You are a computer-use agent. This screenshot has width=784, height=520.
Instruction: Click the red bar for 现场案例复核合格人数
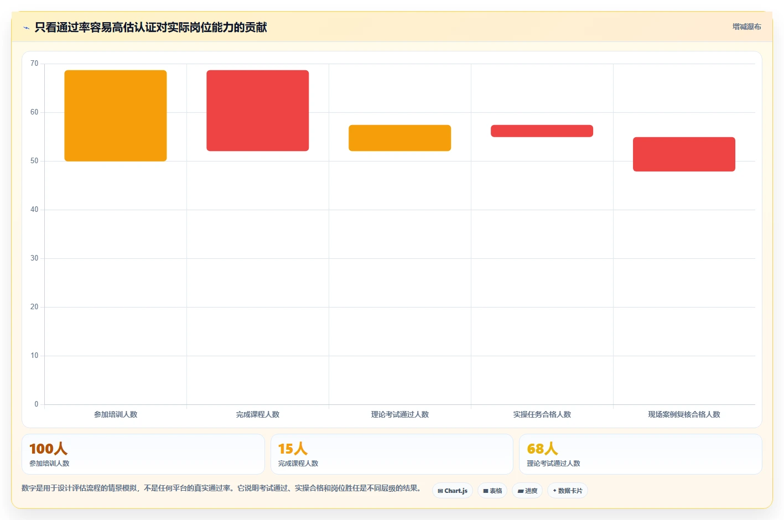tap(684, 154)
